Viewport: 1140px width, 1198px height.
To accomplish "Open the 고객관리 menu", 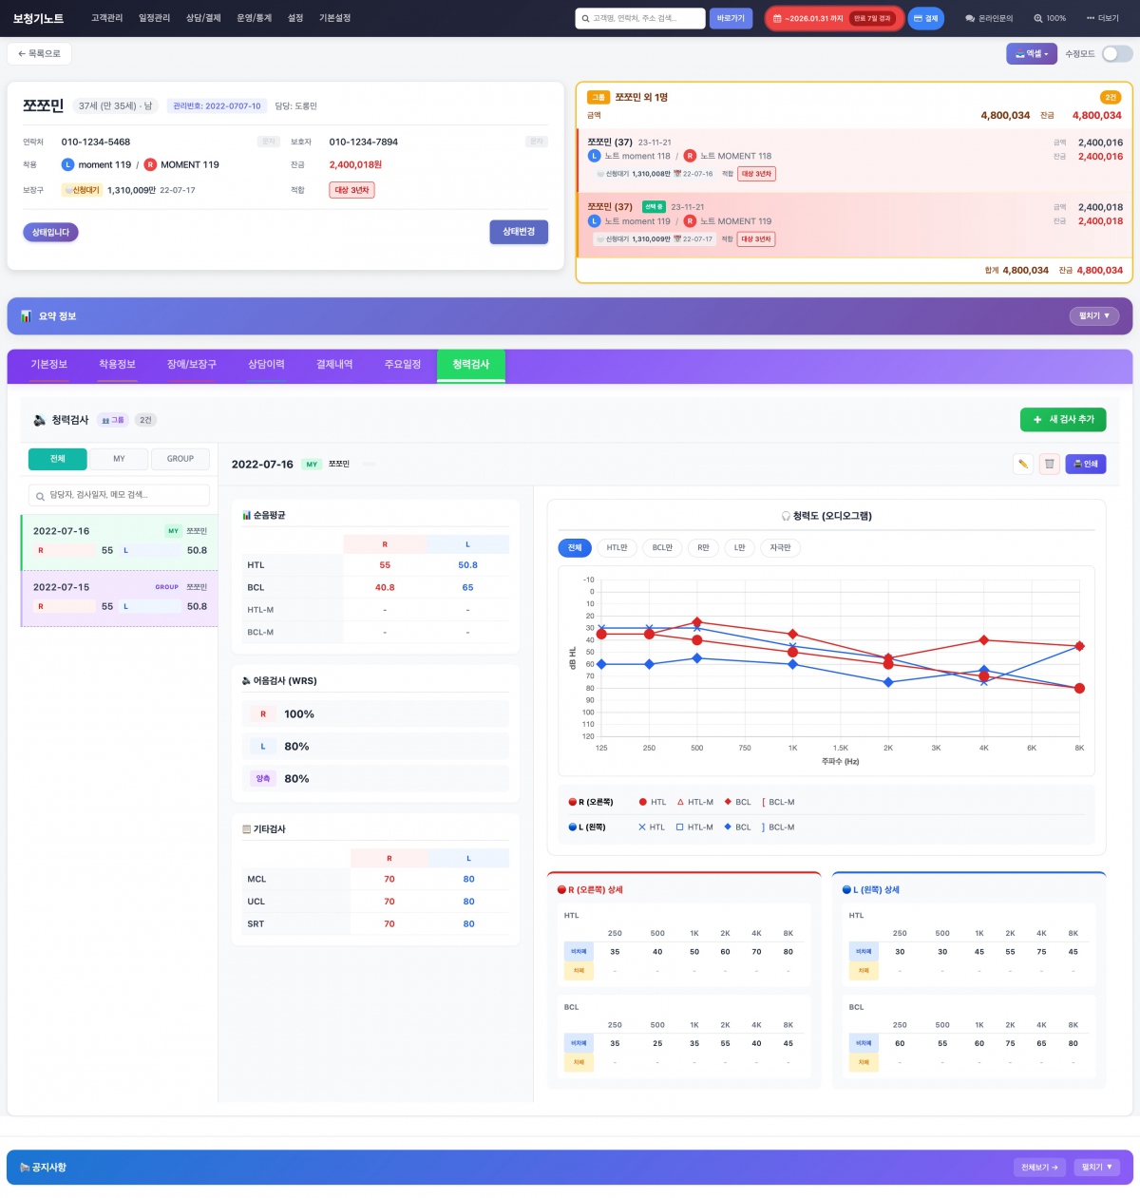I will [106, 19].
